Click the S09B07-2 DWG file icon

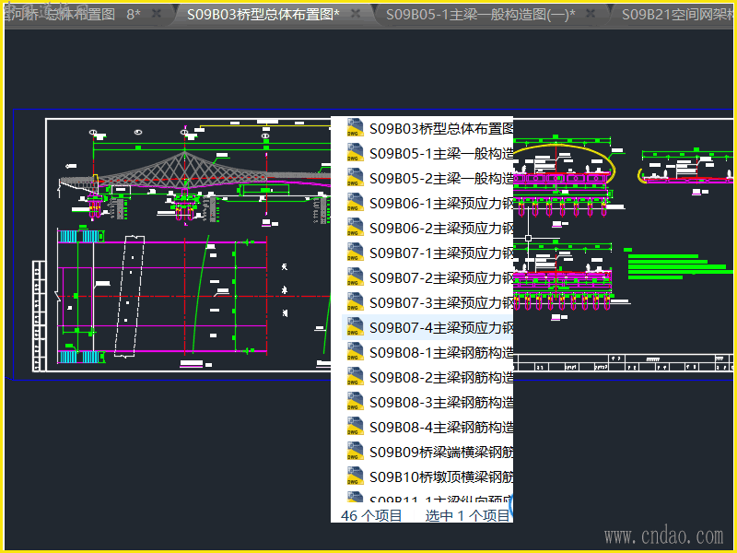(355, 277)
